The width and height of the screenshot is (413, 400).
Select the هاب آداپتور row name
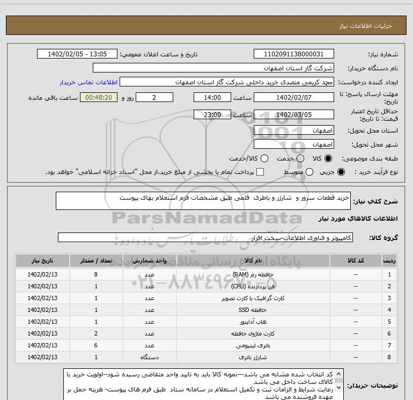click(253, 322)
